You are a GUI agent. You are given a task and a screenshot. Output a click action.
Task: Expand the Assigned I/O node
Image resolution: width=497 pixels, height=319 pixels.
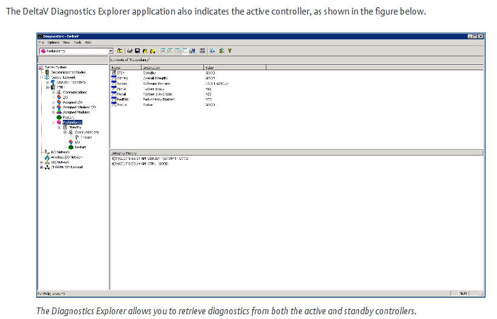pos(53,102)
